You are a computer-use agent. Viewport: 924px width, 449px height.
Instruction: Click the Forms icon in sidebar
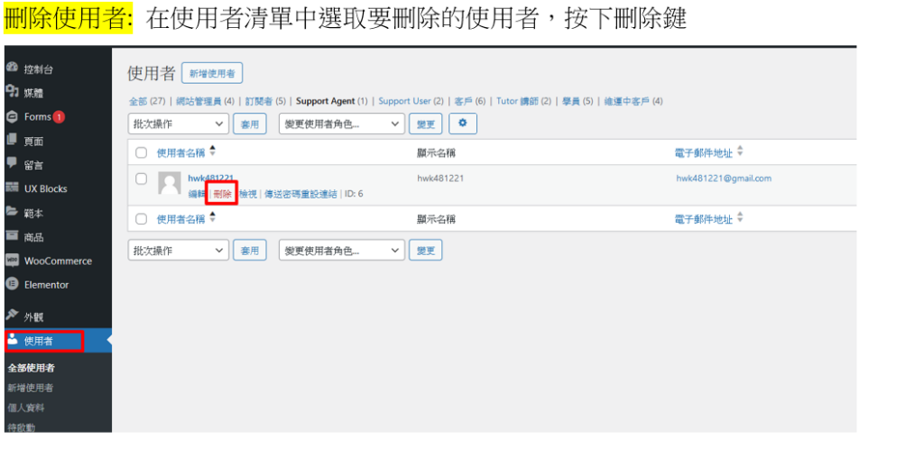click(x=12, y=116)
